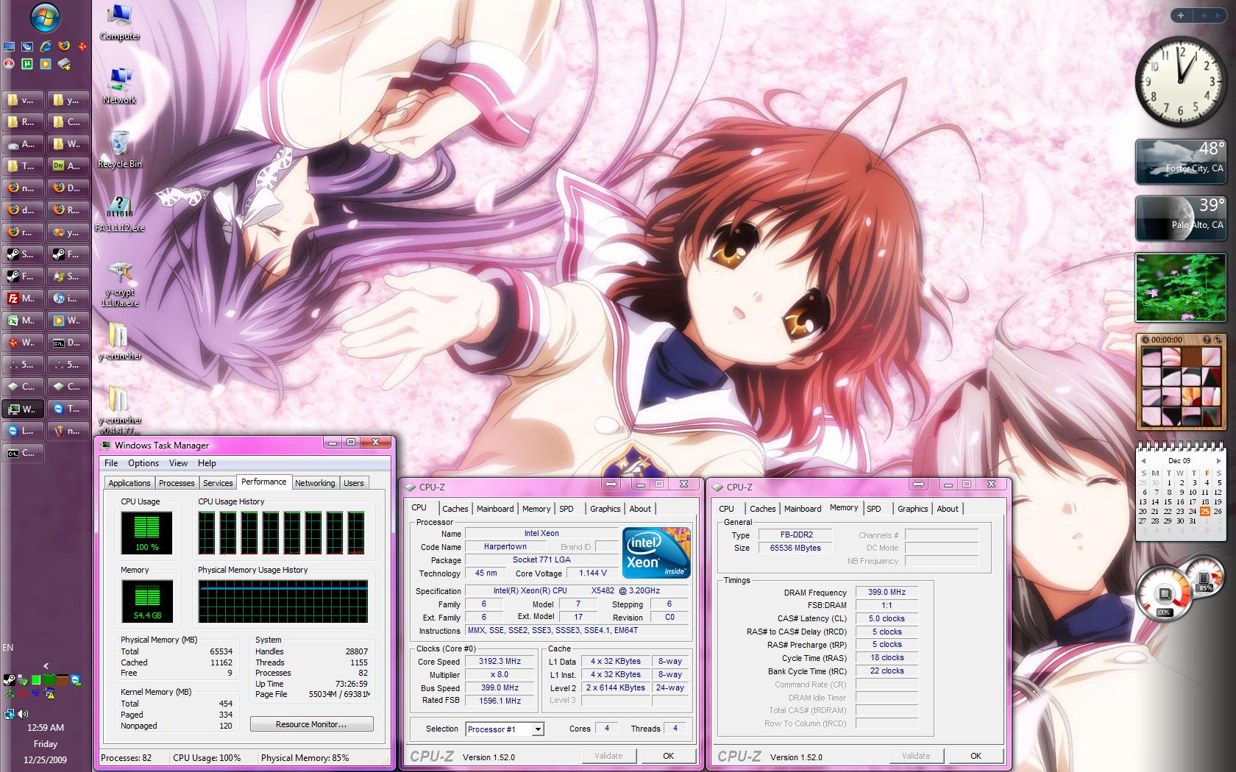
Task: Click the TeamViewer icon in system tray
Action: click(75, 680)
